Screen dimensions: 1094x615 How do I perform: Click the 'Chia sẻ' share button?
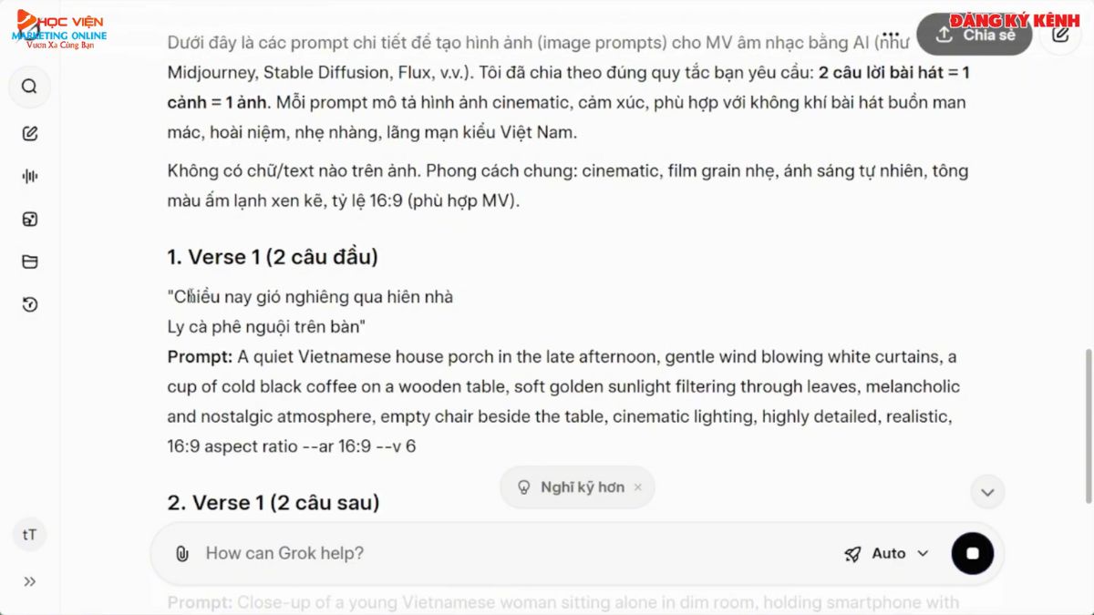tap(975, 33)
